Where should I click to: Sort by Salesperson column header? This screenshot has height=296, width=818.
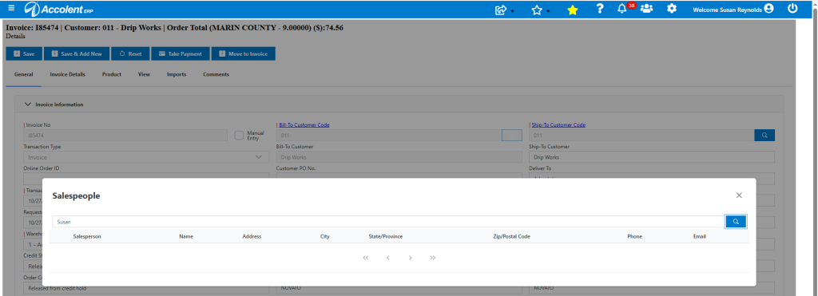click(x=87, y=237)
